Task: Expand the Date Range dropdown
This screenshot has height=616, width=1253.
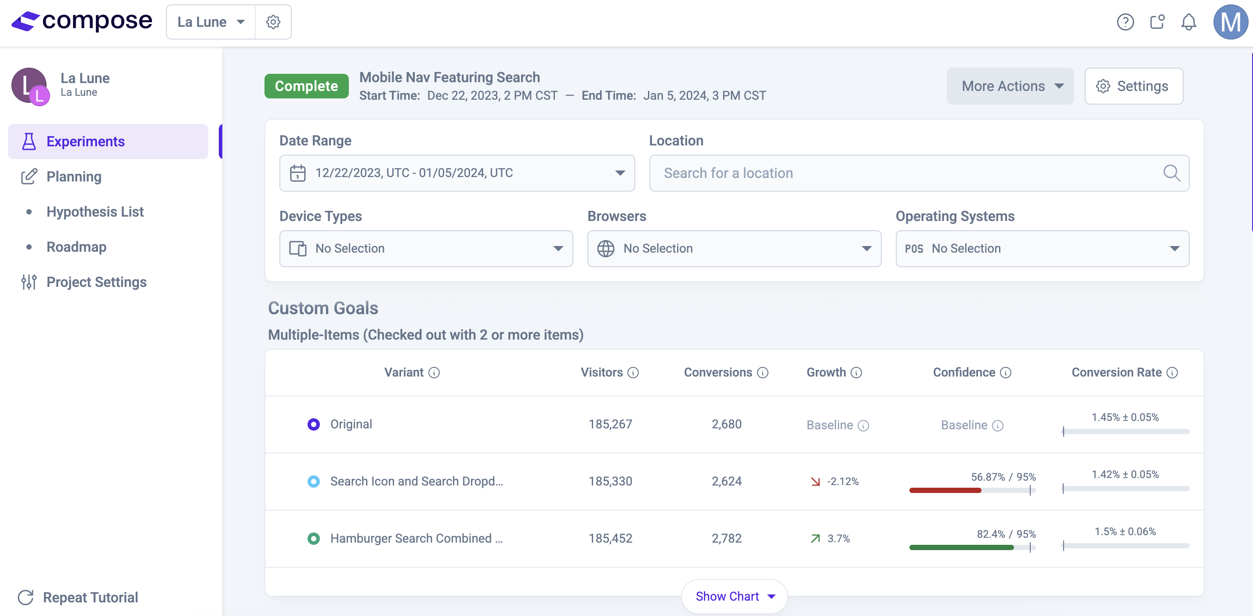Action: (457, 173)
